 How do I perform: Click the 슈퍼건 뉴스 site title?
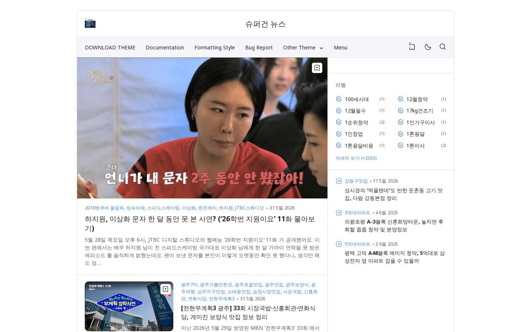click(x=265, y=24)
